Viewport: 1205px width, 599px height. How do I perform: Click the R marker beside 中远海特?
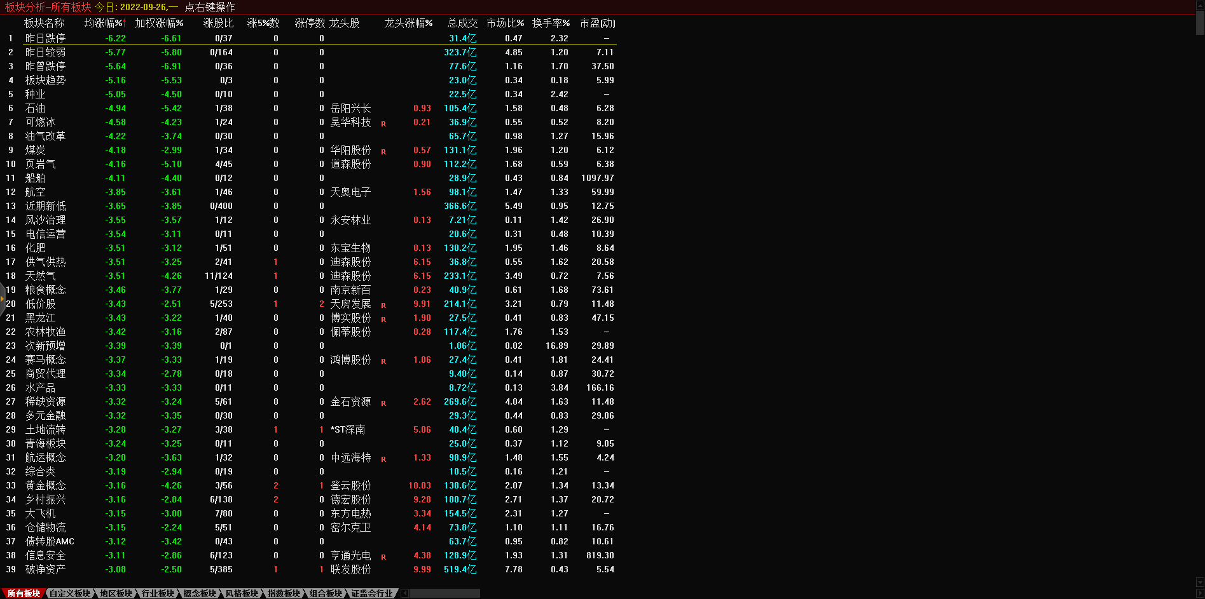(383, 459)
